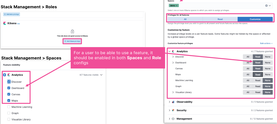The image size is (277, 124).
Task: Check the Visualize Library checkbox
Action: (x=9, y=119)
